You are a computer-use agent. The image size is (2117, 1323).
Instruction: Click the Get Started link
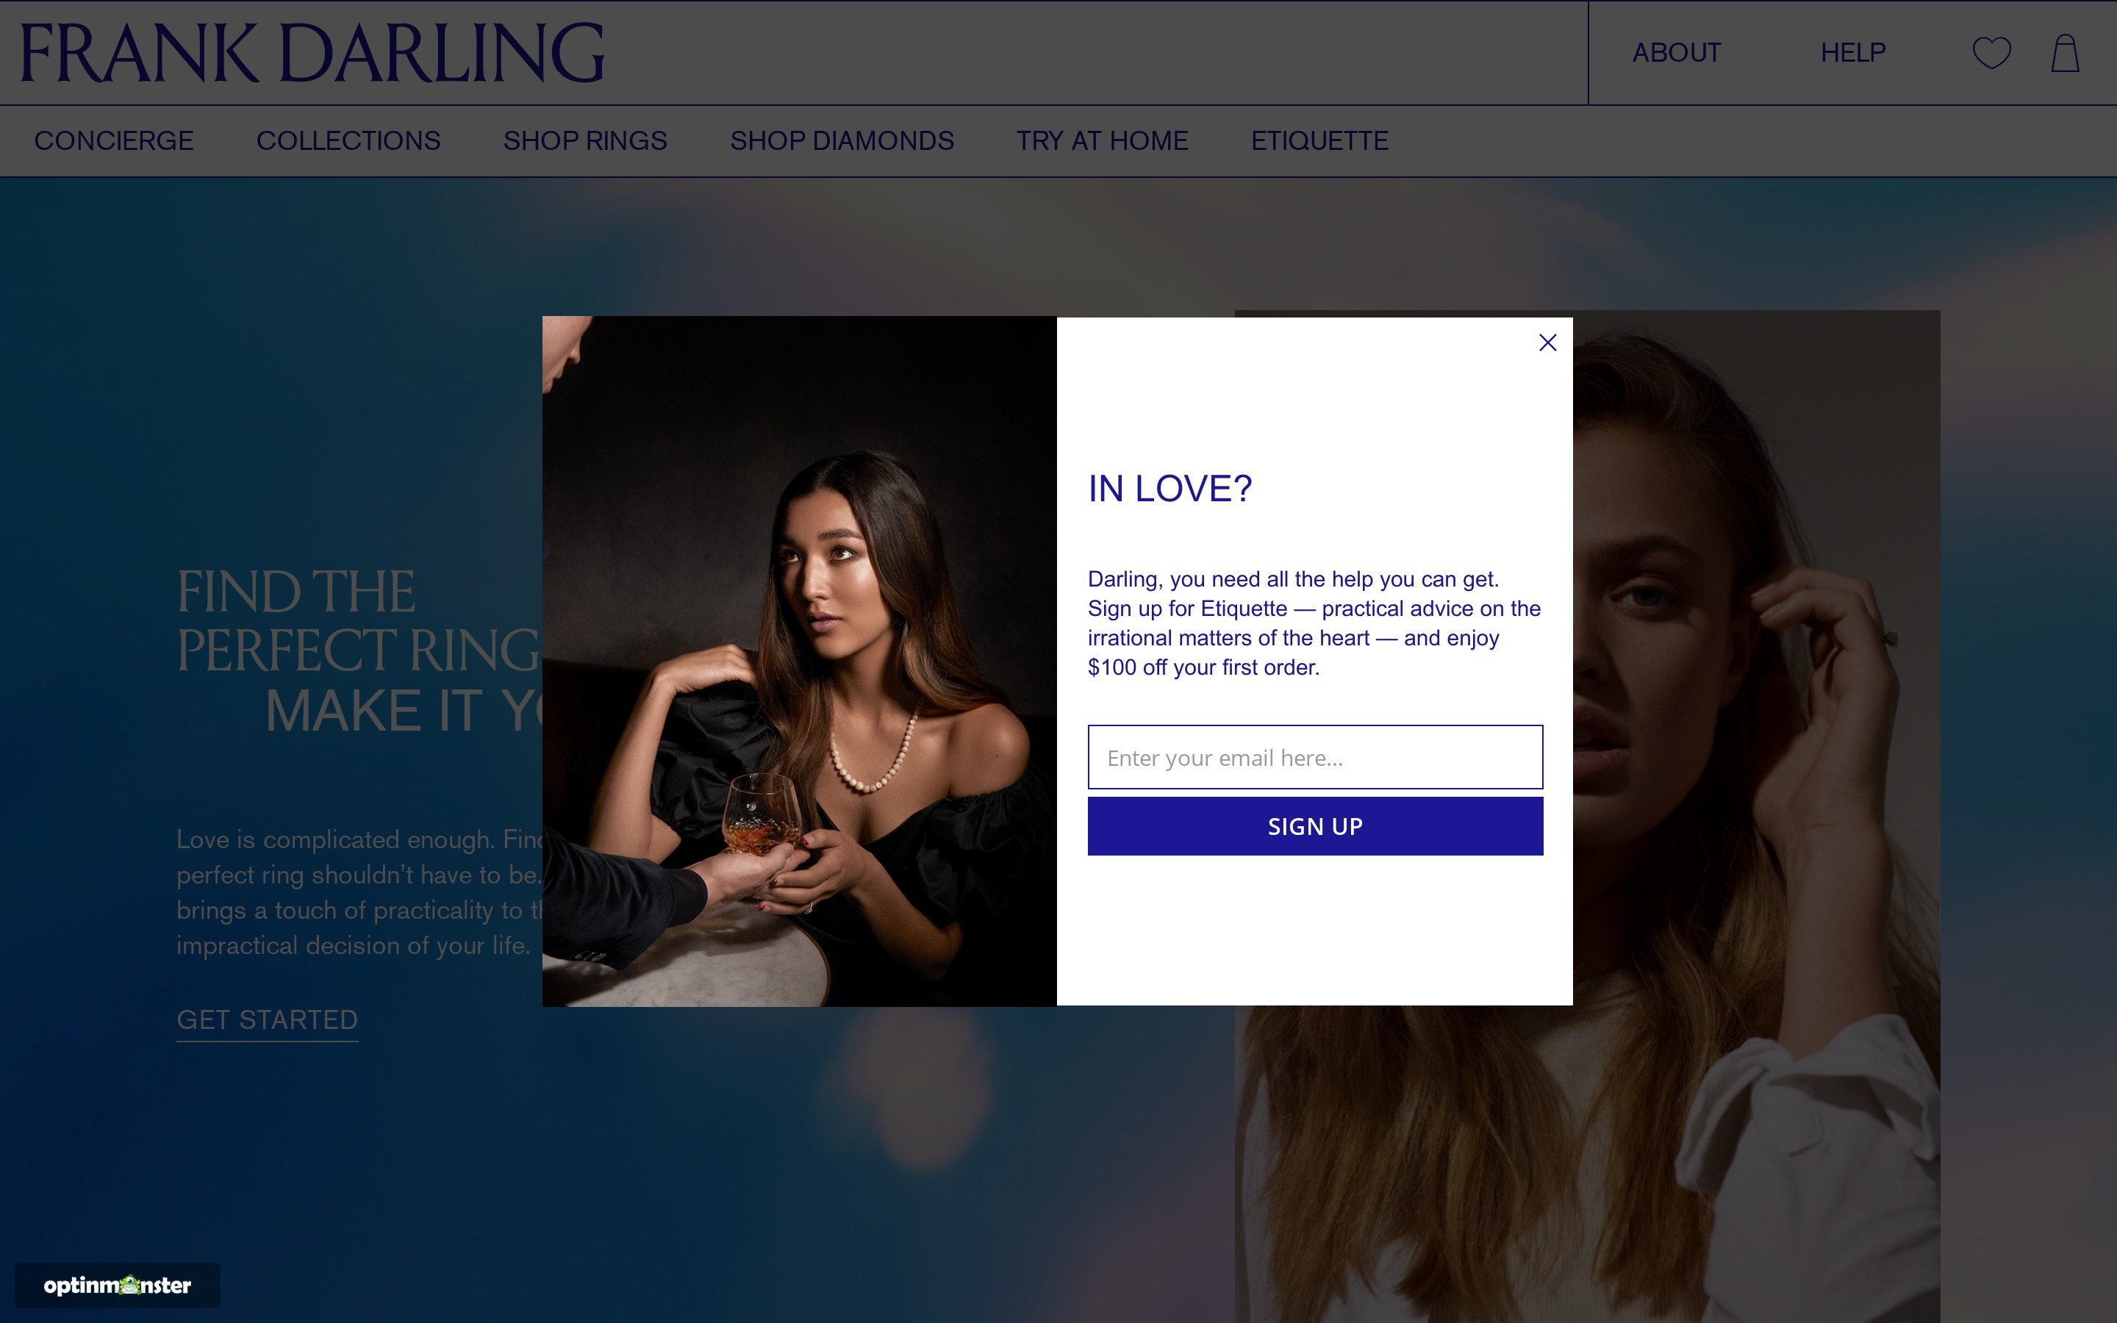click(x=268, y=1020)
